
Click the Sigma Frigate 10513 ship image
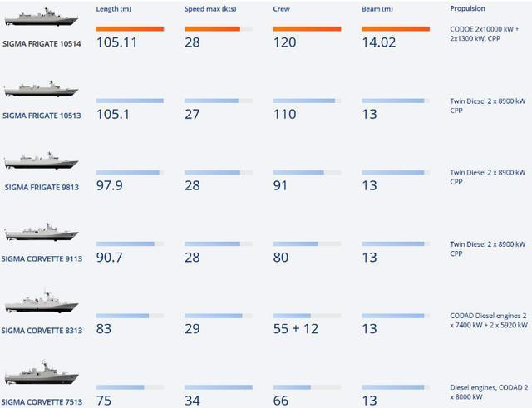click(x=41, y=91)
